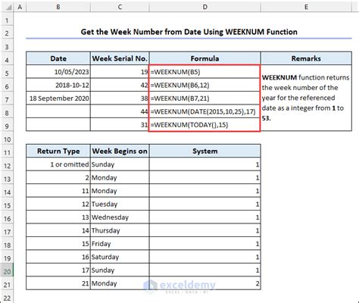Select return type 16 cell
359x303 pixels.
tap(58, 257)
